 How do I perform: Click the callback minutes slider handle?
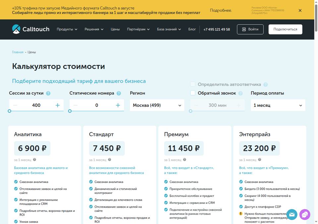click(190, 111)
